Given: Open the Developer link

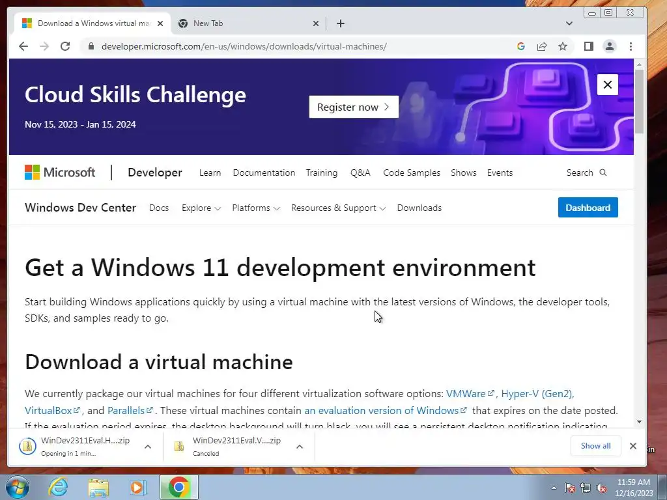Looking at the screenshot, I should pyautogui.click(x=155, y=173).
